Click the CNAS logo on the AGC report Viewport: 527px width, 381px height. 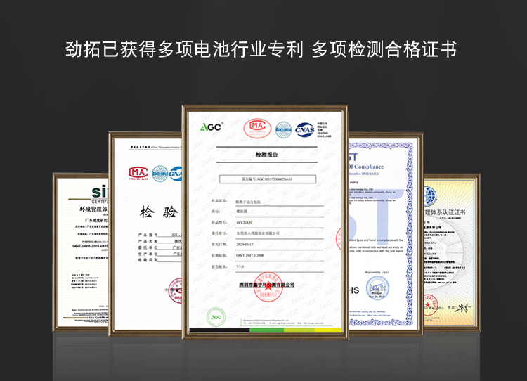(x=304, y=130)
